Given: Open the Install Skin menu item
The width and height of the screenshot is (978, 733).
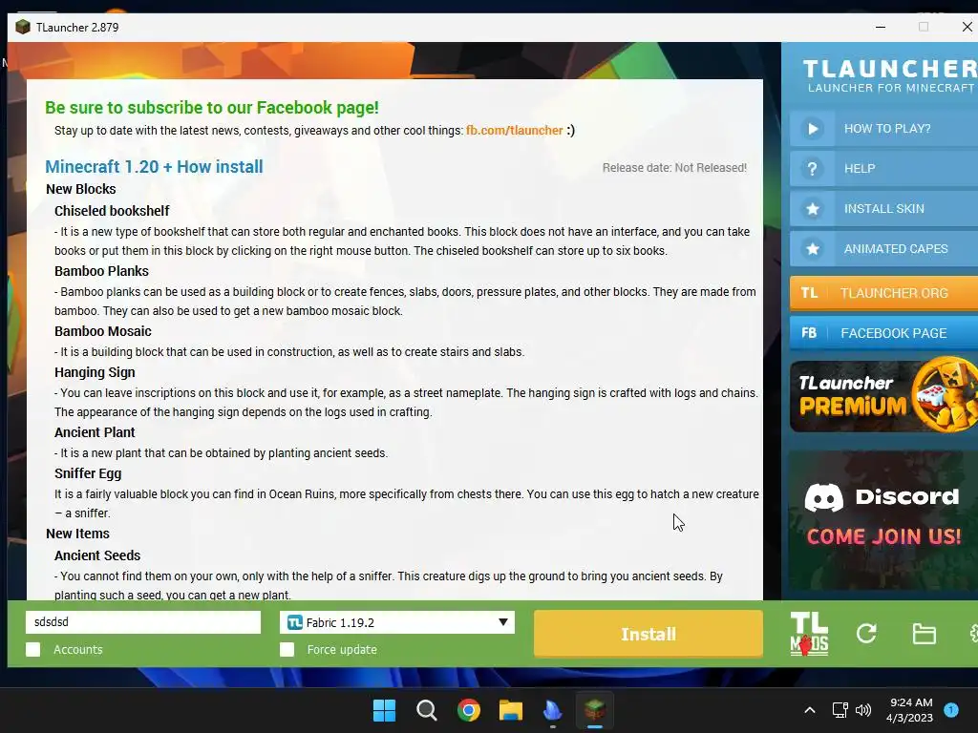Looking at the screenshot, I should tap(883, 209).
